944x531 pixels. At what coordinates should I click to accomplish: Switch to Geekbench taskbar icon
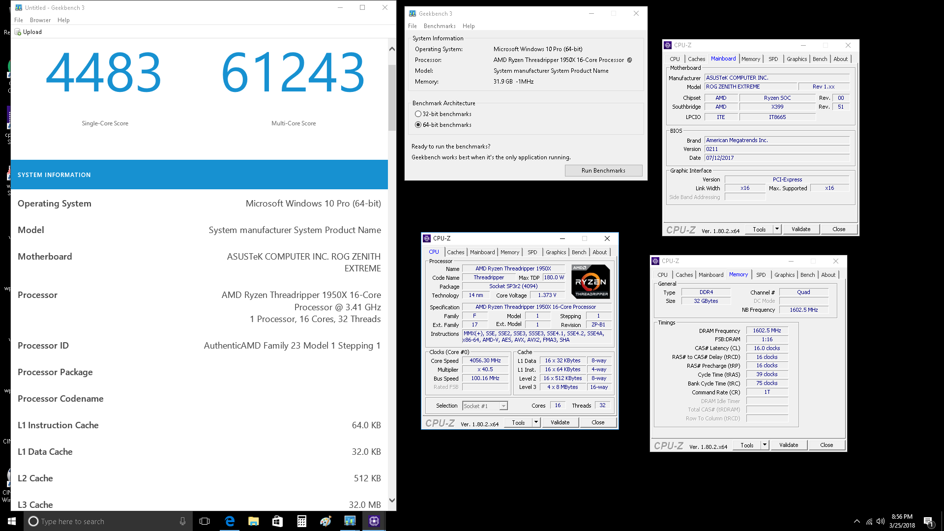[350, 521]
